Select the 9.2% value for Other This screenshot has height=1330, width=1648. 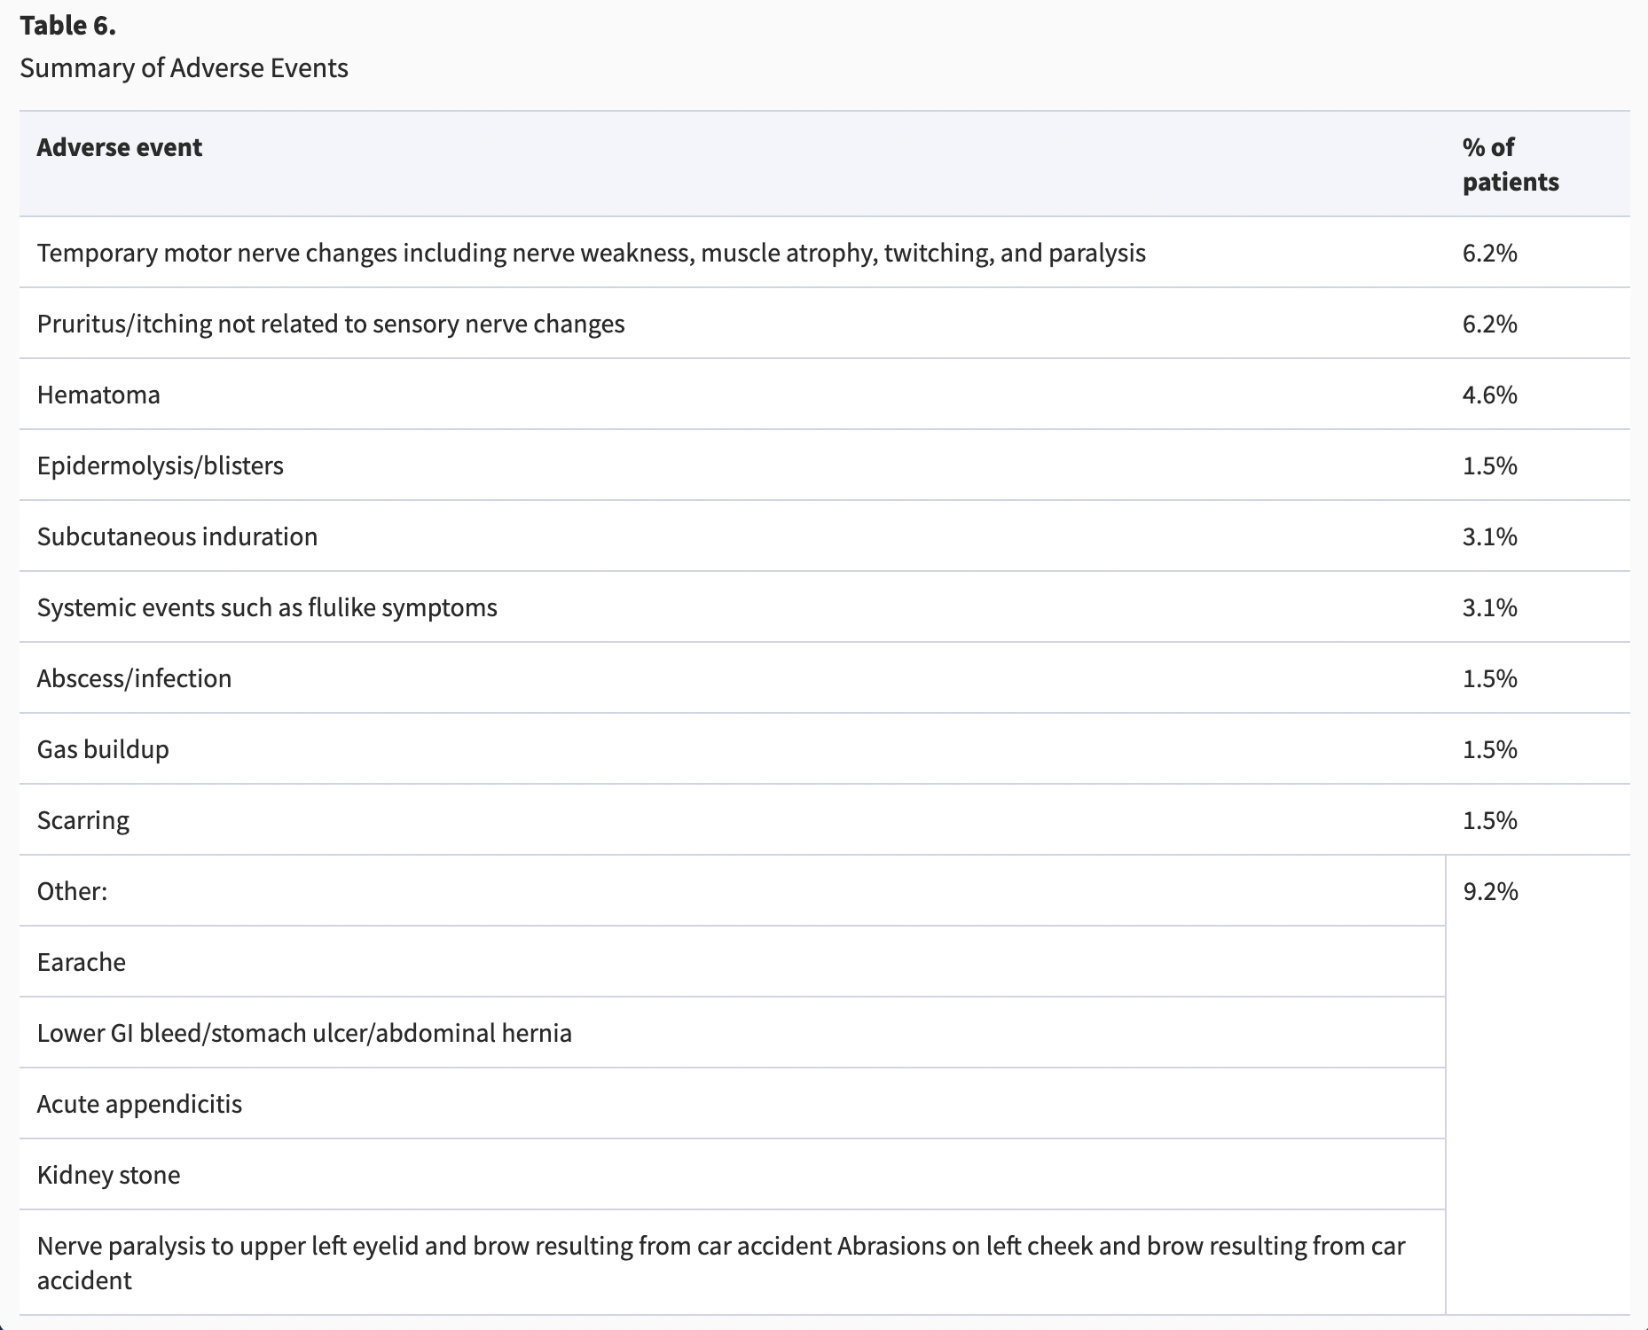click(x=1490, y=892)
